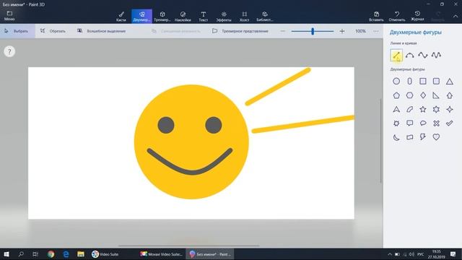Insert the sun burst shape
This screenshot has width=462, height=260.
[x=396, y=123]
